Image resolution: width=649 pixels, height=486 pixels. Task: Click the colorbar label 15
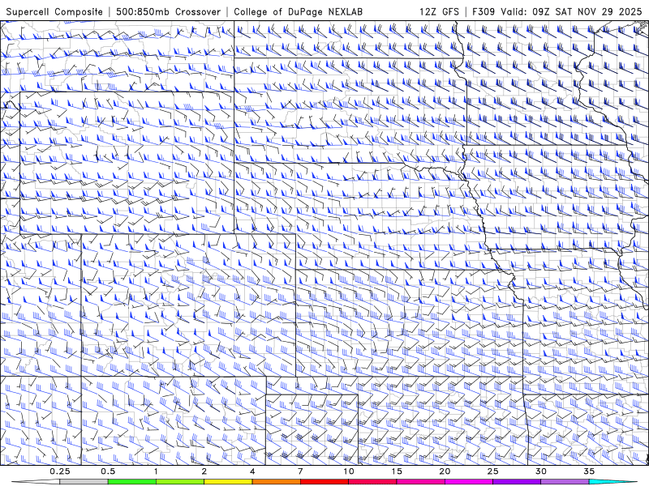[x=397, y=471]
